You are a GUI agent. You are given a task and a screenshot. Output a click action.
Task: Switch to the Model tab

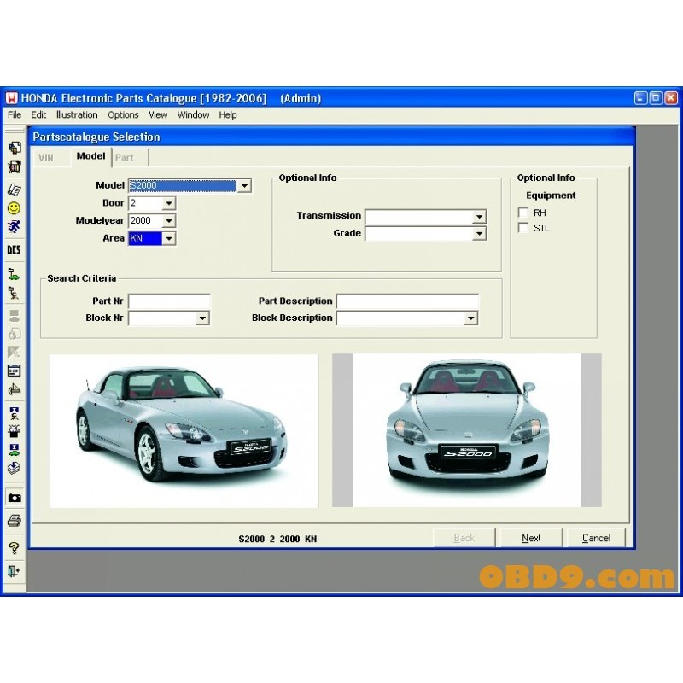coord(90,156)
